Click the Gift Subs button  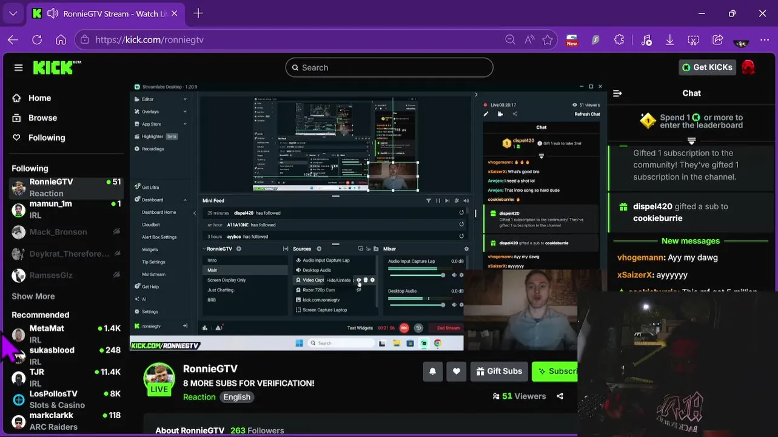(x=499, y=371)
